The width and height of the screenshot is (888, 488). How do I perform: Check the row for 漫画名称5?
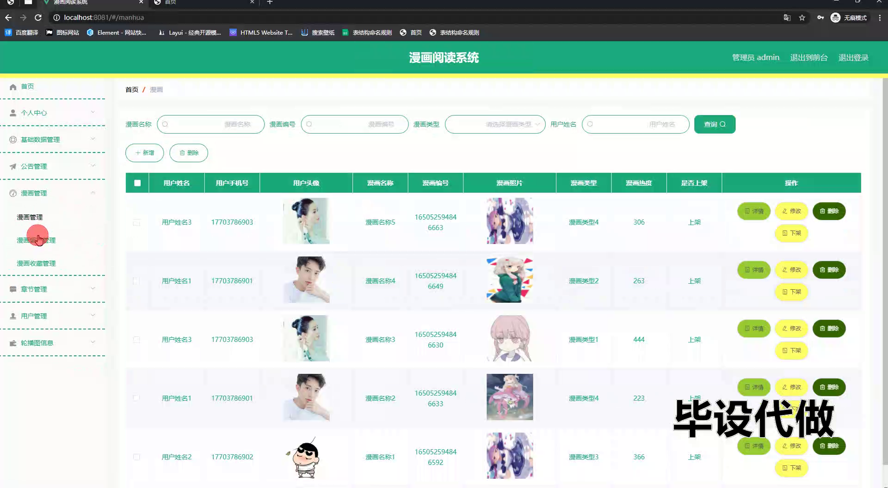[x=136, y=222]
